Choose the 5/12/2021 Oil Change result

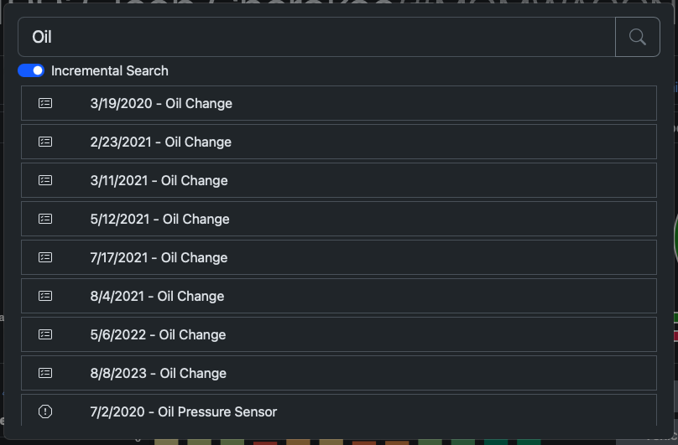[x=159, y=219]
